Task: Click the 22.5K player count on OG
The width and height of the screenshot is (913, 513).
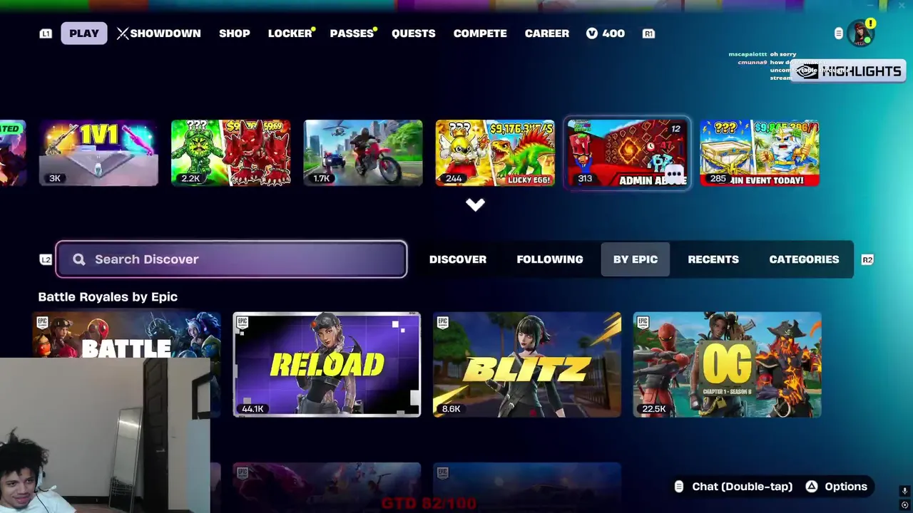Action: pyautogui.click(x=653, y=409)
